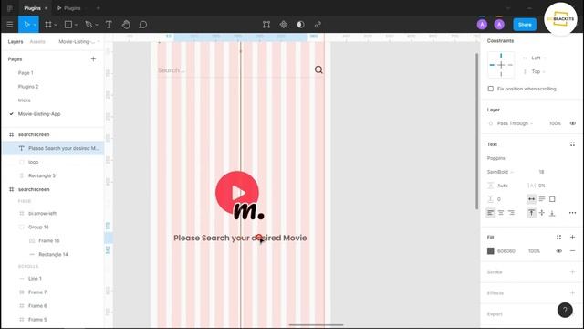Screen dimensions: 584x329
Task: Select the second Plugins tab with play icon
Action: (x=69, y=8)
